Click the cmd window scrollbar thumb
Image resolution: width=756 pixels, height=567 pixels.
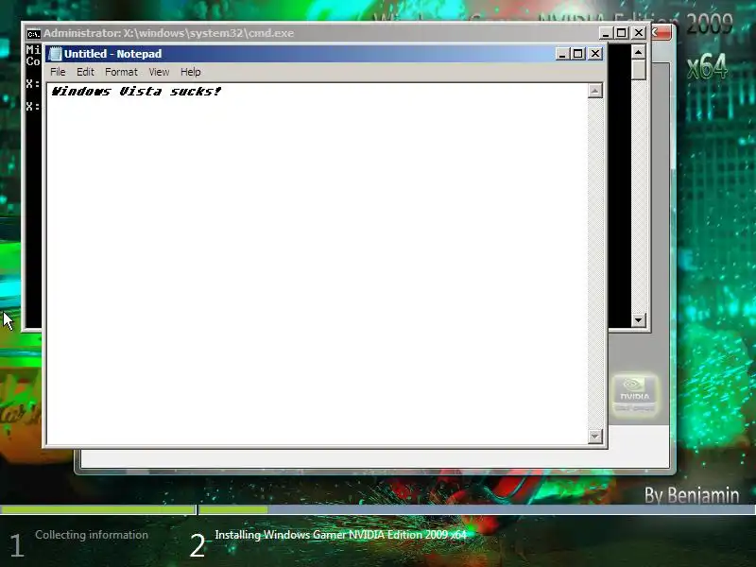(639, 69)
